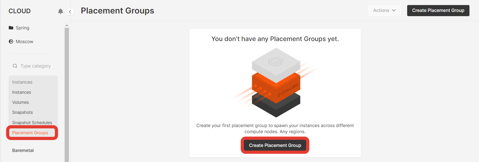This screenshot has height=162, width=479.
Task: Open the Instances menu item
Action: [x=21, y=92]
